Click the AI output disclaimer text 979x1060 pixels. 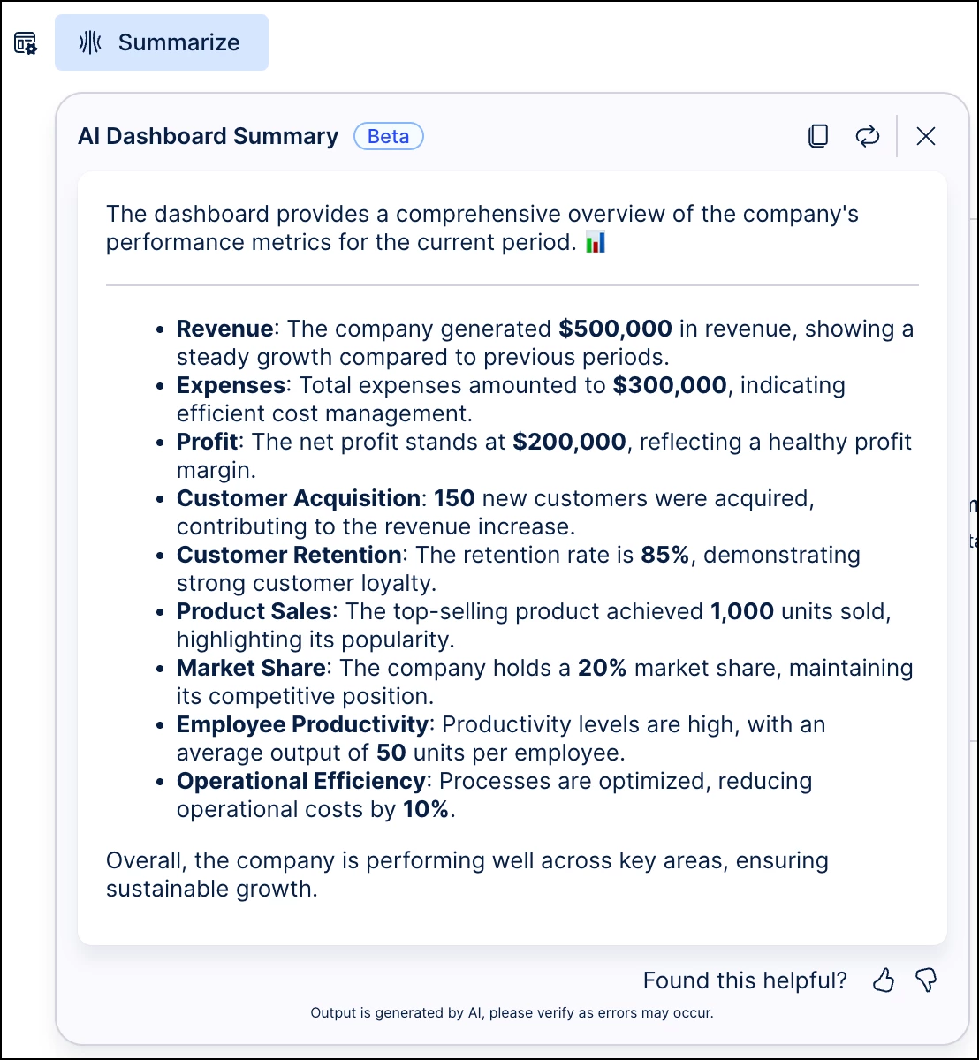coord(512,1013)
